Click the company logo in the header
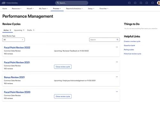The height and width of the screenshot is (122, 160). click(4, 3)
